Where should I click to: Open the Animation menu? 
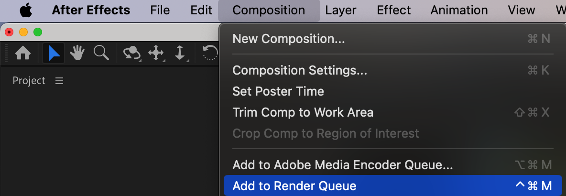click(459, 10)
